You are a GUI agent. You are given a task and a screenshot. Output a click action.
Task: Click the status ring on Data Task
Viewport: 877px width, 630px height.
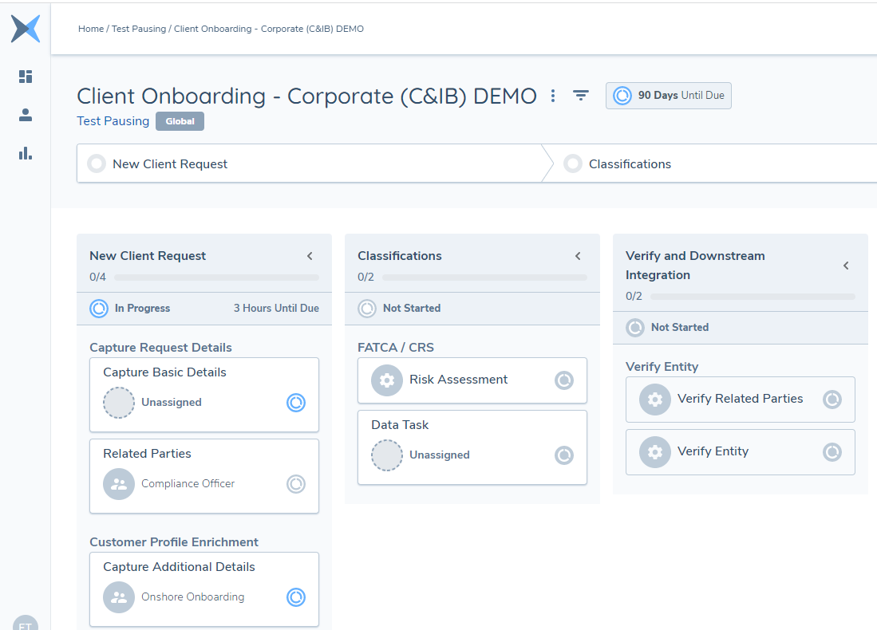pyautogui.click(x=563, y=455)
